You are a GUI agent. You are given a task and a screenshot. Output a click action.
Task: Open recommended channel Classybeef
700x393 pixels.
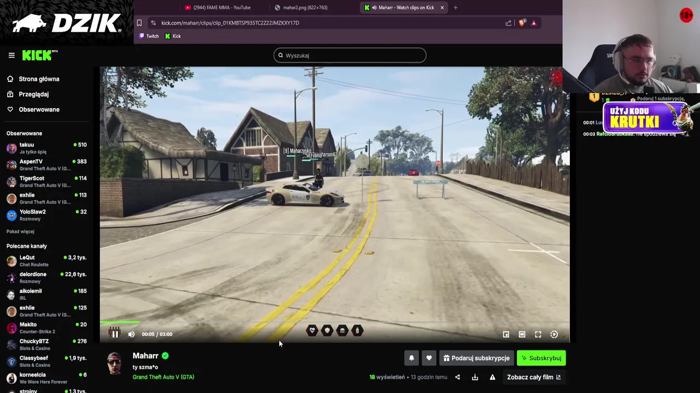(x=46, y=361)
